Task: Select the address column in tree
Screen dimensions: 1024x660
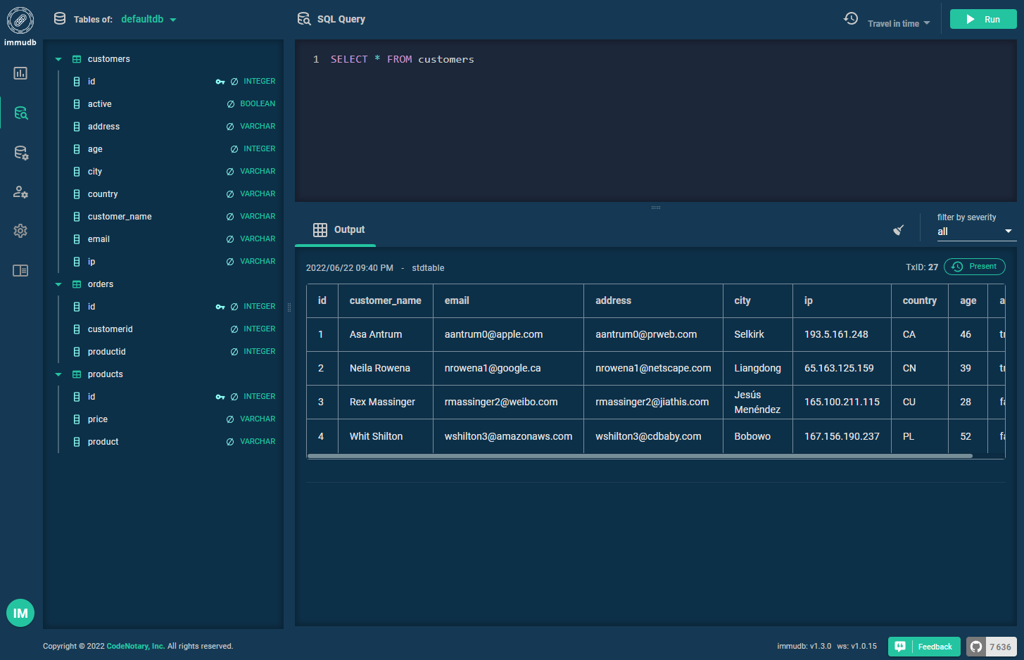Action: pyautogui.click(x=103, y=127)
